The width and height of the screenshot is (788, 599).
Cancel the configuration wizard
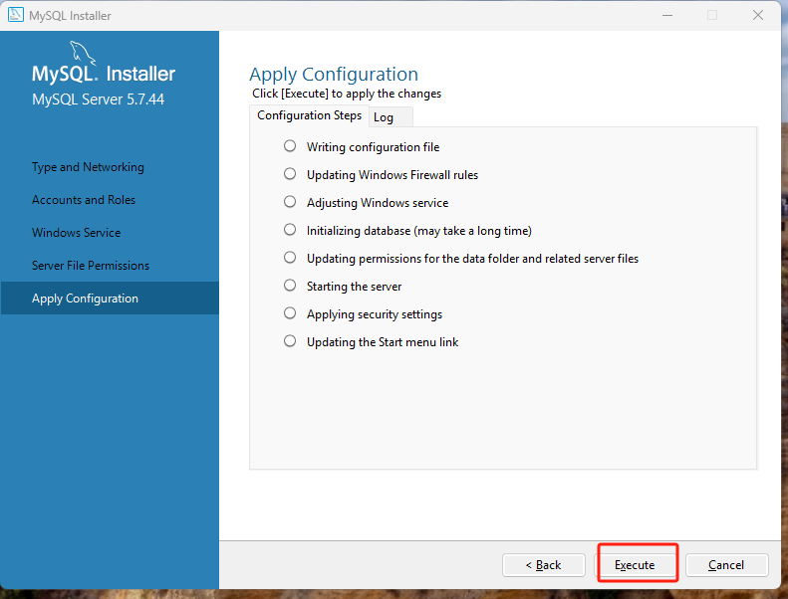(726, 565)
